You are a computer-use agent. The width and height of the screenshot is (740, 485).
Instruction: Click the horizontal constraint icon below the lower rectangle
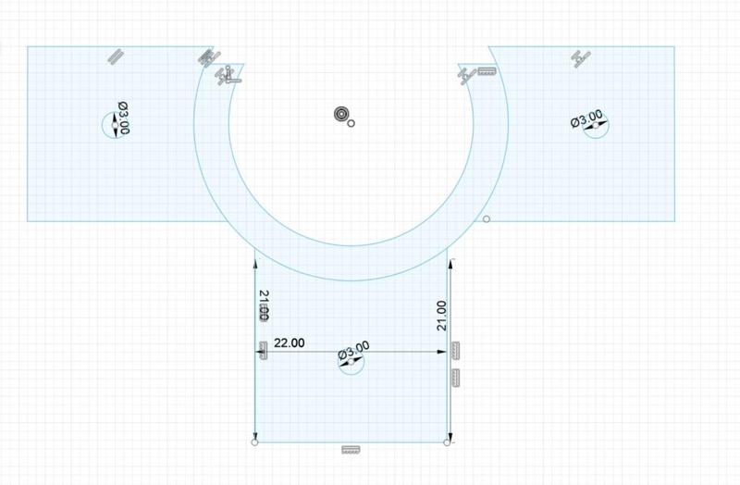coord(351,450)
